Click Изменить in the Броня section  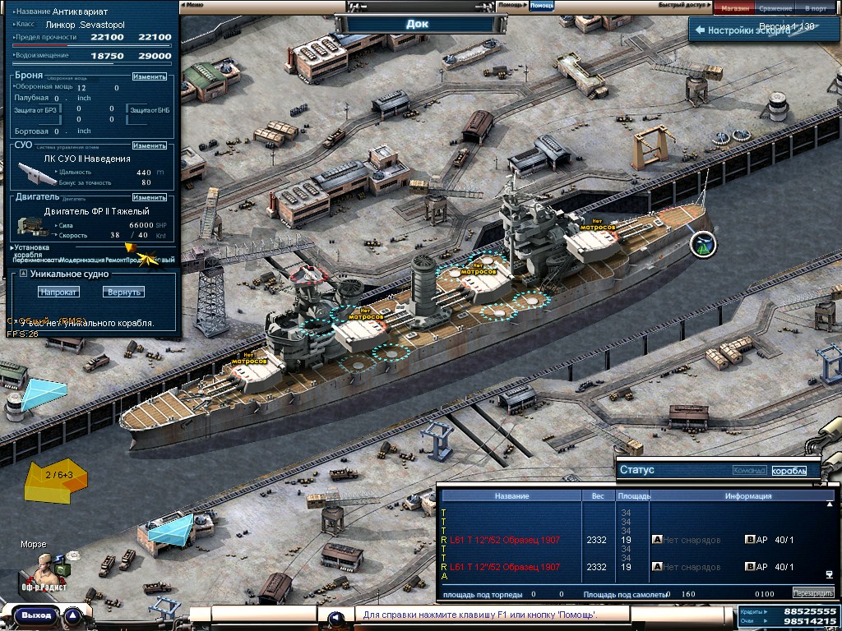tap(150, 76)
